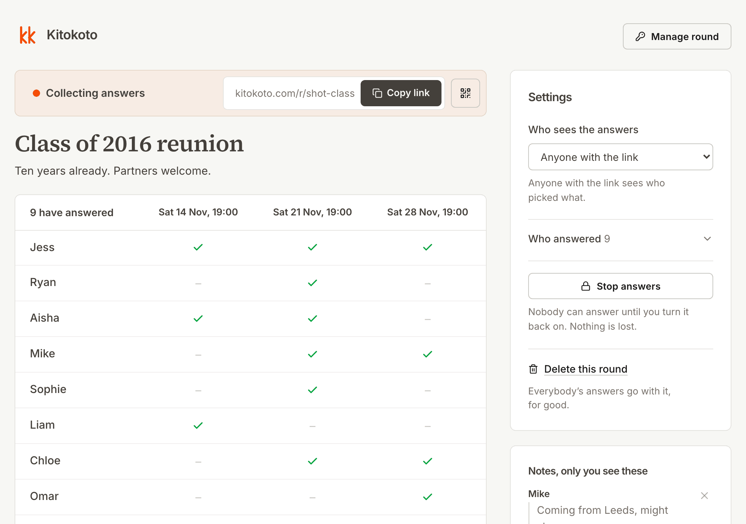Select the name Ryan in the table
This screenshot has width=746, height=524.
click(x=43, y=282)
